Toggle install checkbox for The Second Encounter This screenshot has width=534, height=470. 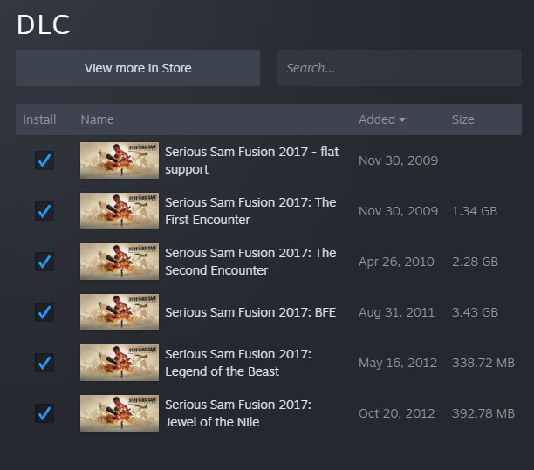click(44, 262)
